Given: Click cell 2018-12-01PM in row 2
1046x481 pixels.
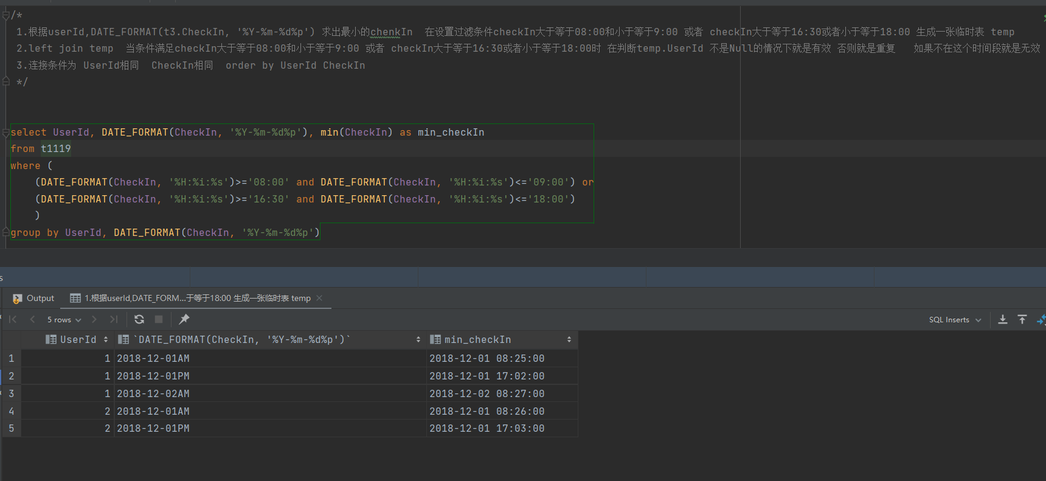Looking at the screenshot, I should tap(270, 376).
